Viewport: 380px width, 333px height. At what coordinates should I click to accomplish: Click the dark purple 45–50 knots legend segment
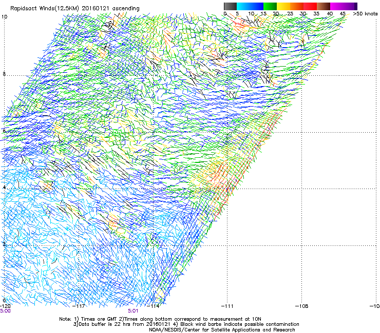point(350,6)
